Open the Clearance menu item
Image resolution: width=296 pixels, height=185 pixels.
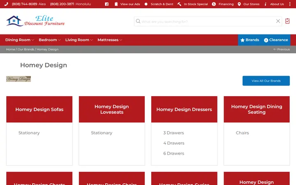pyautogui.click(x=276, y=40)
